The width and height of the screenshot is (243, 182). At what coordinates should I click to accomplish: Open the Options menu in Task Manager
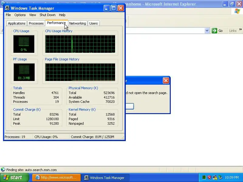pos(20,15)
